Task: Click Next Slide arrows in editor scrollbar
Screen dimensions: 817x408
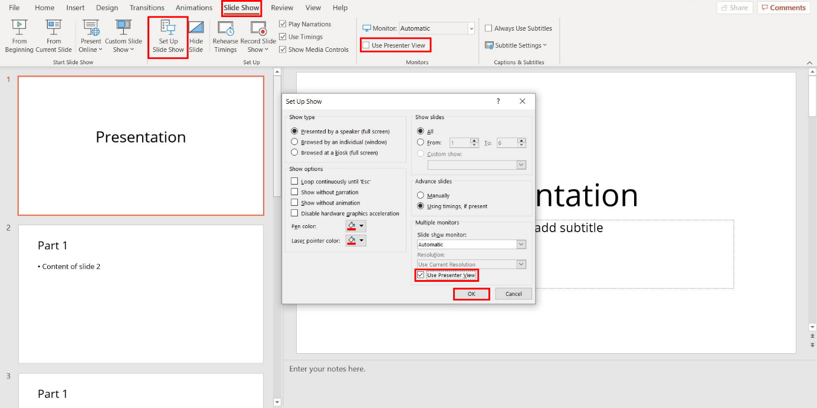Action: pos(812,344)
